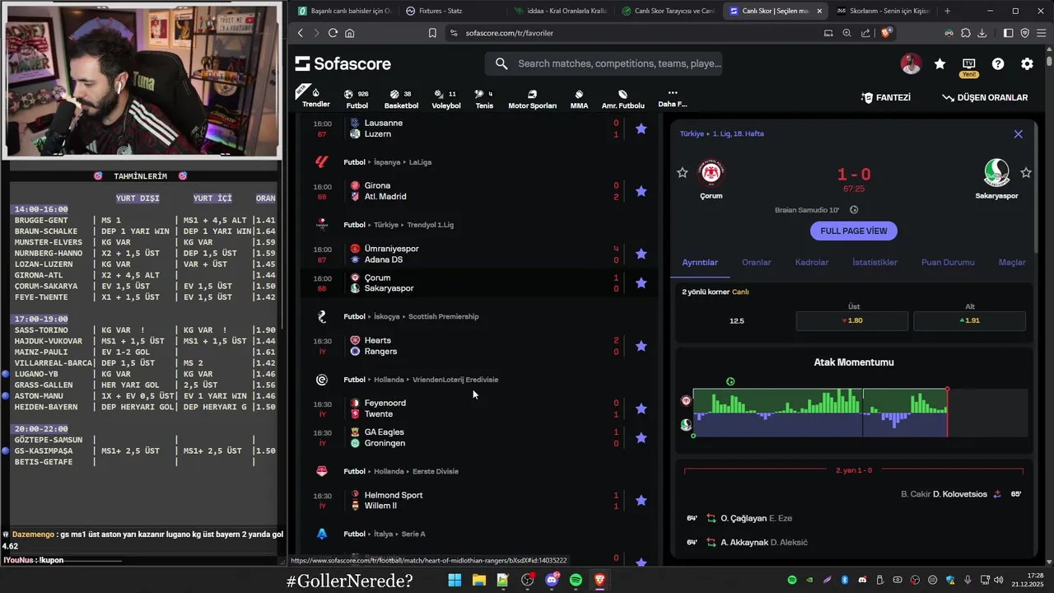Open Motor Sporları category
The image size is (1054, 593).
pos(532,99)
